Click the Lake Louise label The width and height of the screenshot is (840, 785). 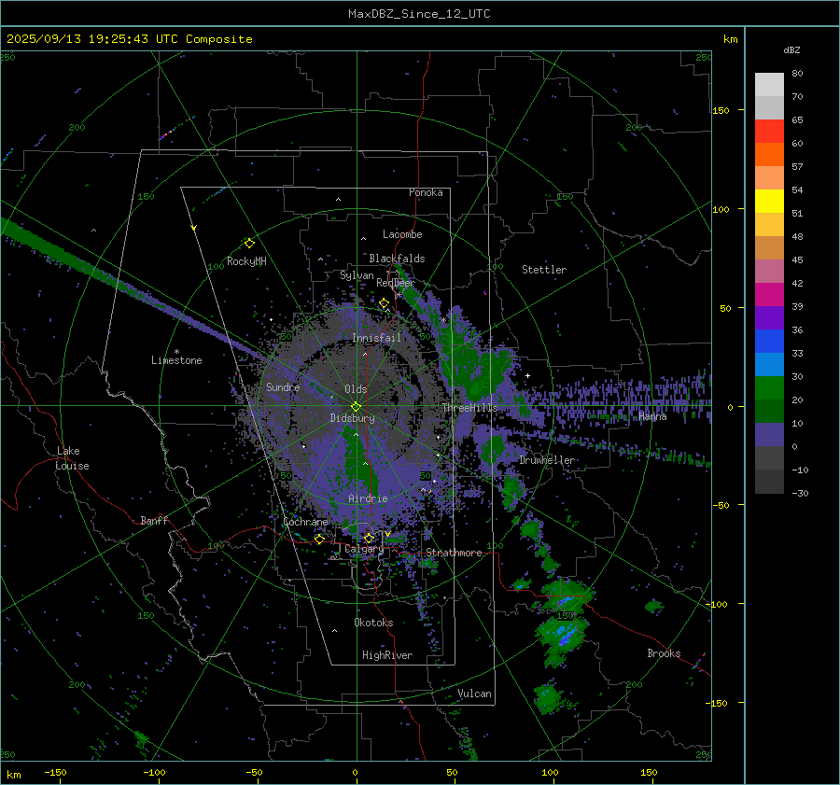[72, 458]
